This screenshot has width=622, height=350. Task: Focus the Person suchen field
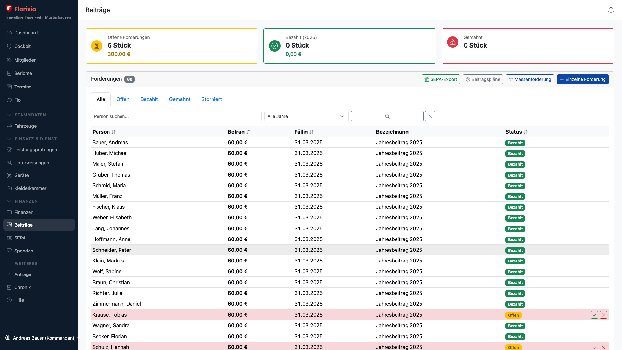click(176, 116)
